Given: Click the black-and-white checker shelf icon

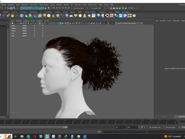Looking at the screenshot, I should coord(107,16).
